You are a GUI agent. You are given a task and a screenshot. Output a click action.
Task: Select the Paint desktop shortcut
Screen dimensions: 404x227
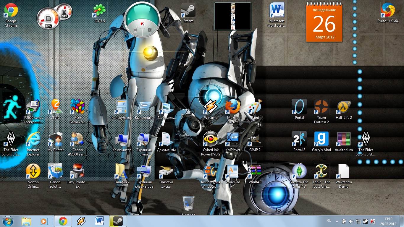coord(255,110)
